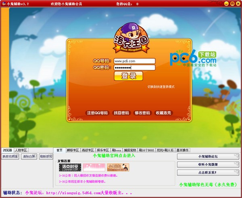
Task: Select the 首页 tab
Action: pos(59,150)
